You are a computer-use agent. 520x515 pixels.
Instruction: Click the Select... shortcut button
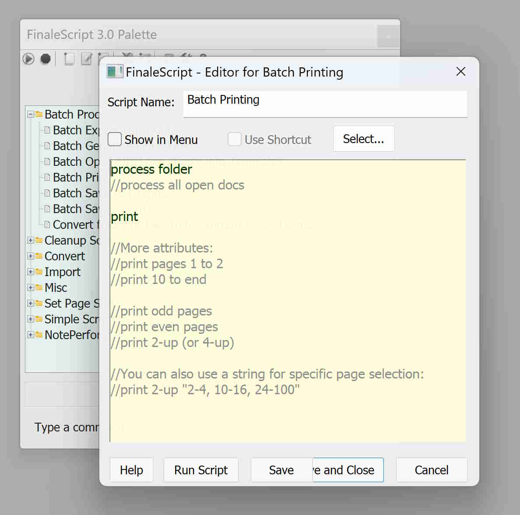[363, 139]
